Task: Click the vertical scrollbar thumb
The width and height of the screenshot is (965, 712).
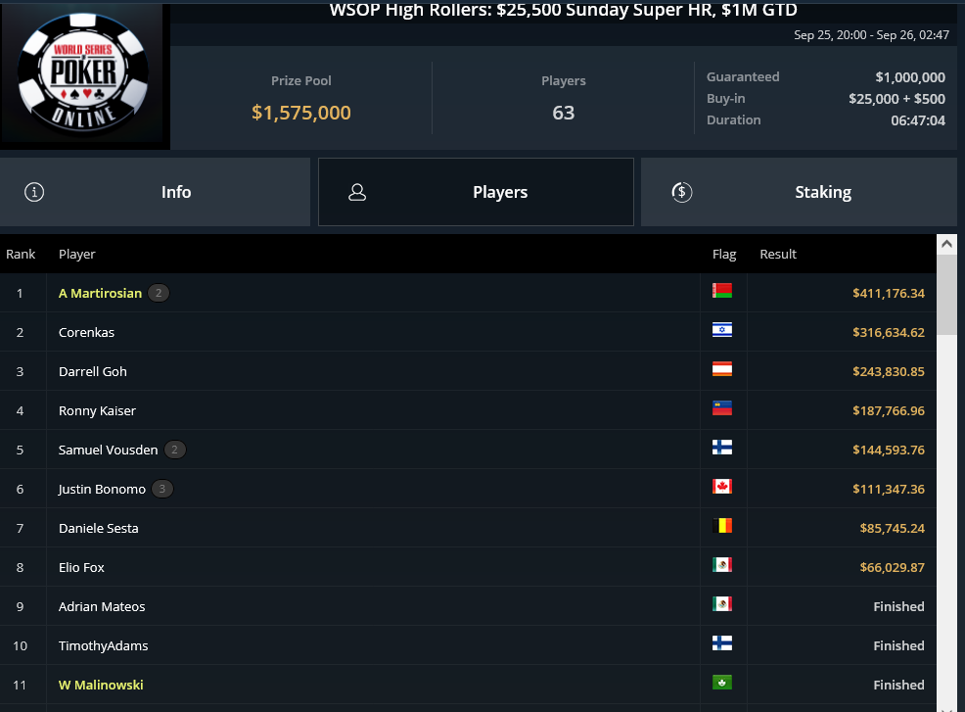Action: [x=946, y=295]
